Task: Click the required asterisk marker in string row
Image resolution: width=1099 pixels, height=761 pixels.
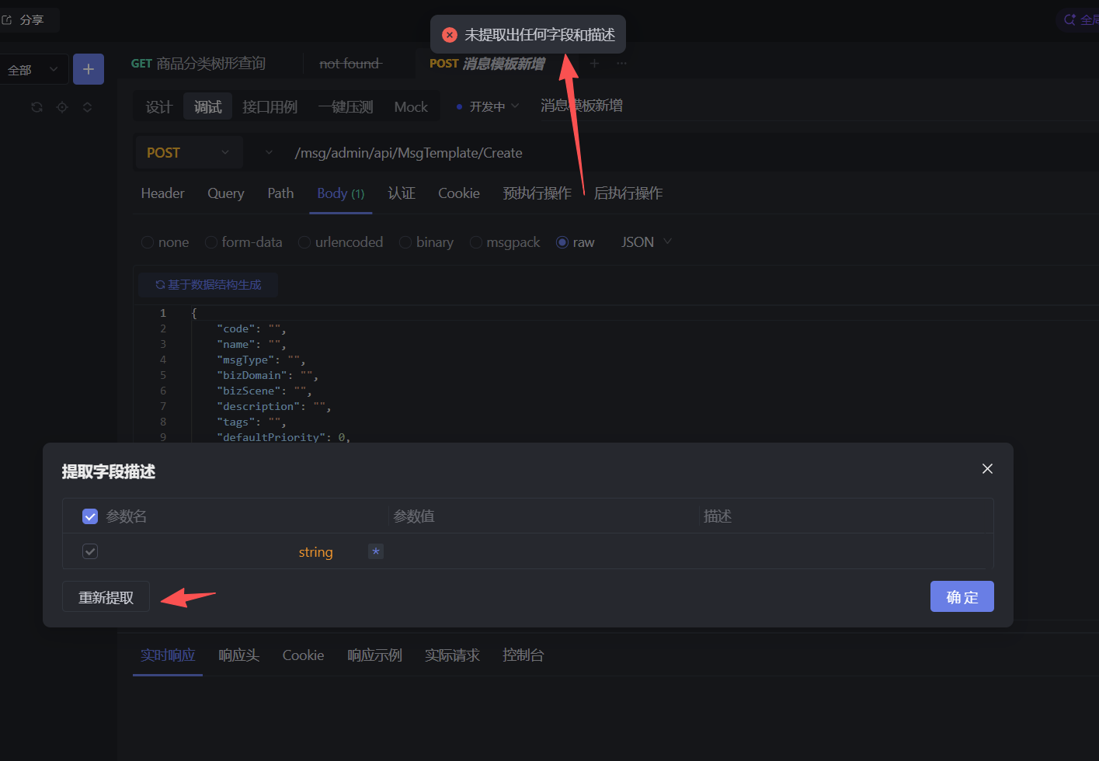Action: (x=376, y=551)
